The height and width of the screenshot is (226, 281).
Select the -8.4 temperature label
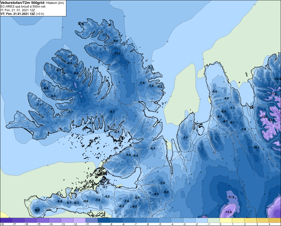pyautogui.click(x=115, y=41)
